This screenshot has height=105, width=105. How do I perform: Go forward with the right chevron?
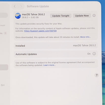(21, 6)
